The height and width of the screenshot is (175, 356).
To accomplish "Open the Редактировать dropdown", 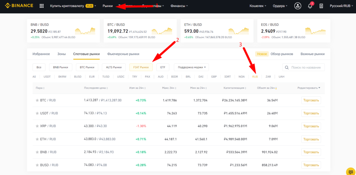I will (x=309, y=88).
